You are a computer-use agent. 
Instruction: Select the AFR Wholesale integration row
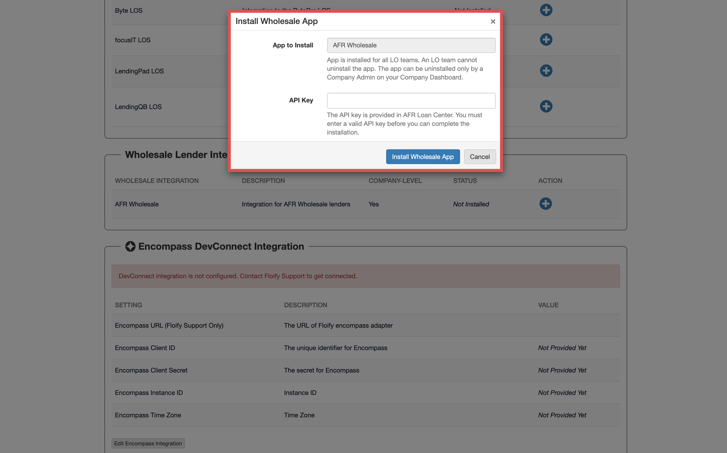[x=137, y=204]
